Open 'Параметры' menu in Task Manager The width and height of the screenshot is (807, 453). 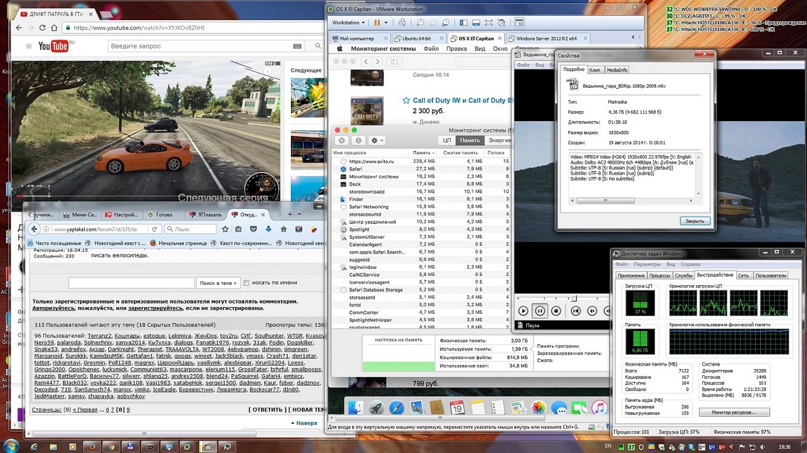click(647, 264)
